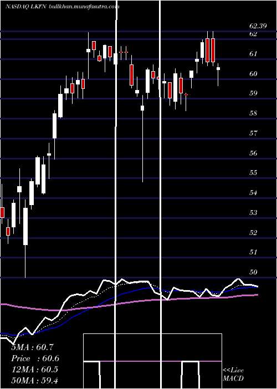The height and width of the screenshot is (389, 277).
Task: Click the 50 price axis label
Action: click(x=253, y=272)
